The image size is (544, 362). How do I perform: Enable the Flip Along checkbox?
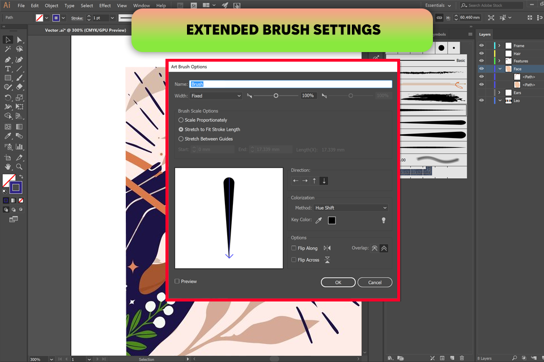pos(294,248)
